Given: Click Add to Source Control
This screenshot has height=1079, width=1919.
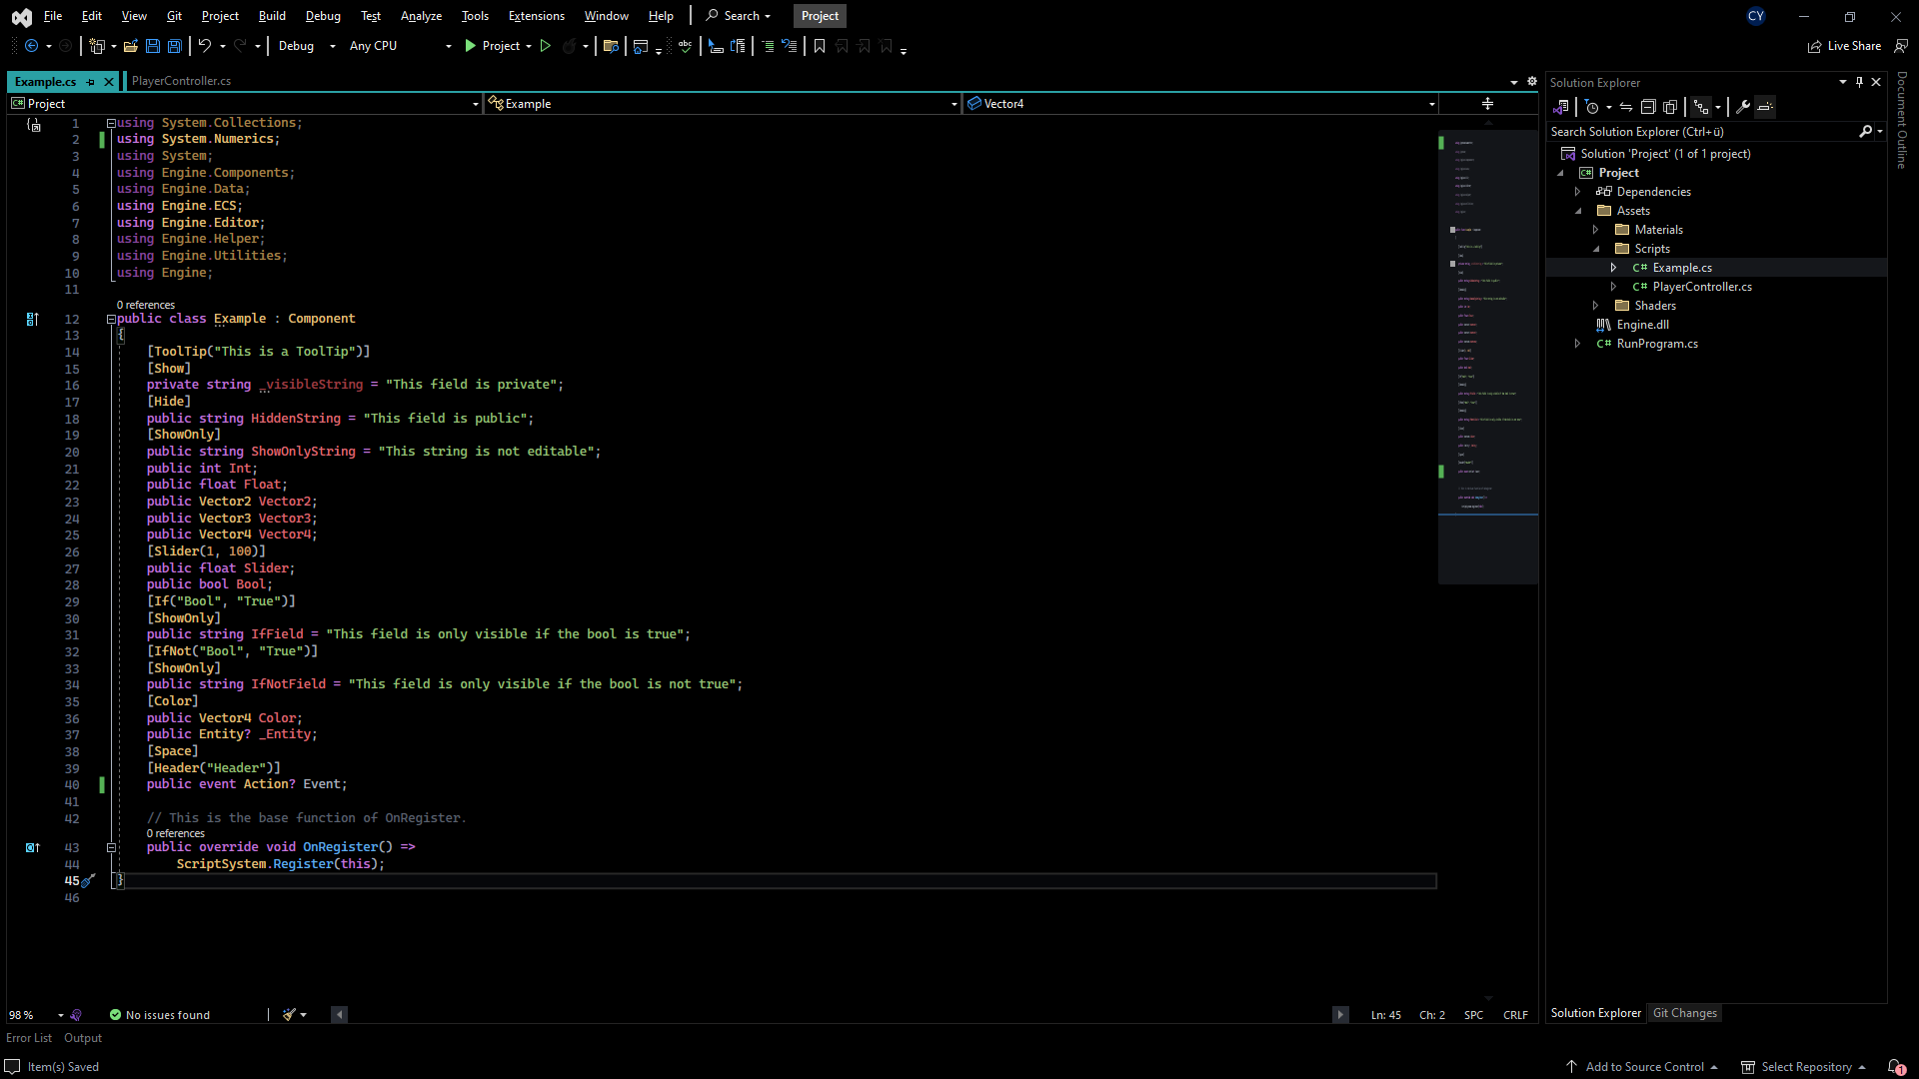Looking at the screenshot, I should [1643, 1067].
